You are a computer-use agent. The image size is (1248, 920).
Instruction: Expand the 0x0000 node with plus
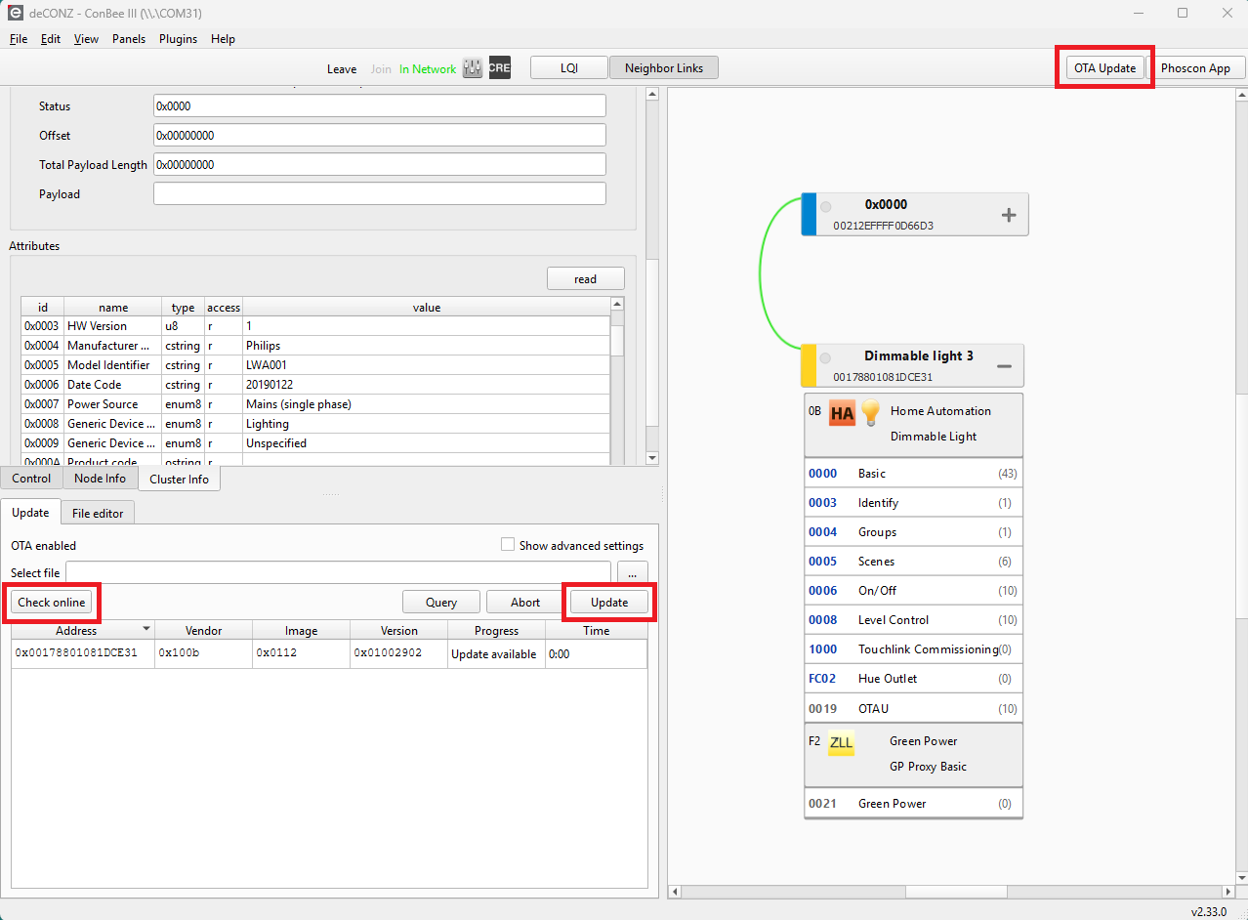(1009, 215)
